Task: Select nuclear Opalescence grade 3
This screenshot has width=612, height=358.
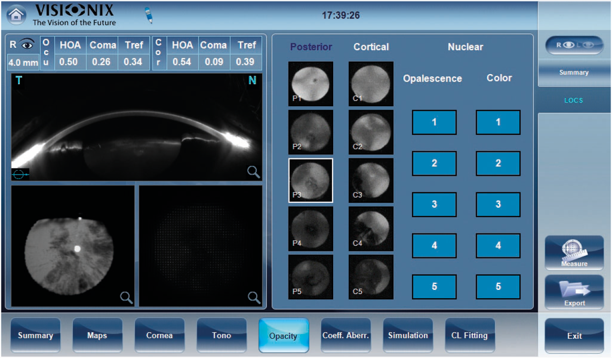Action: point(434,204)
